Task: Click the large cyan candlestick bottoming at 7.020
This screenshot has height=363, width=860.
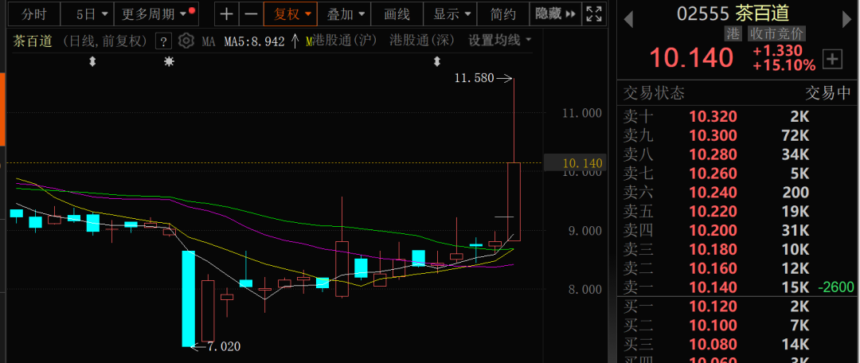Action: [x=188, y=299]
